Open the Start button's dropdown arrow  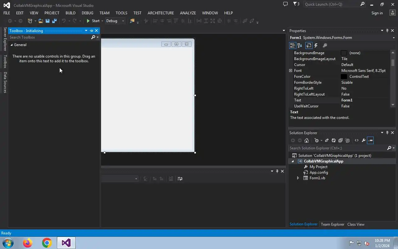coord(102,21)
